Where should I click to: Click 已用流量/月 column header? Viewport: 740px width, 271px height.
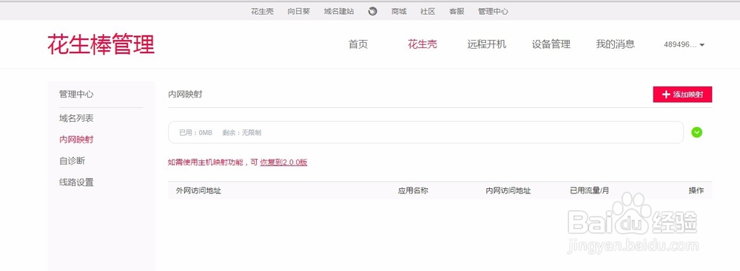point(590,191)
